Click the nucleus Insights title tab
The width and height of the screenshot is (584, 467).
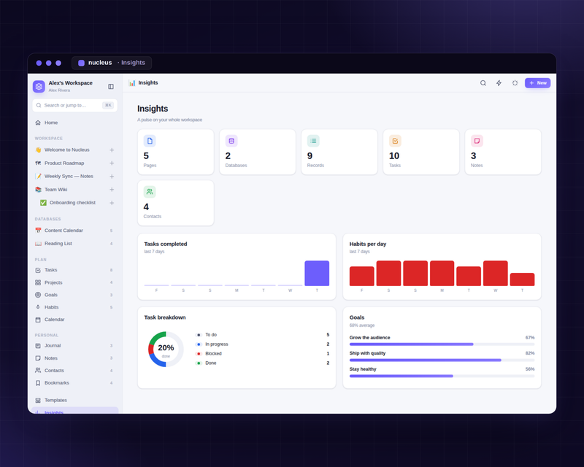112,63
